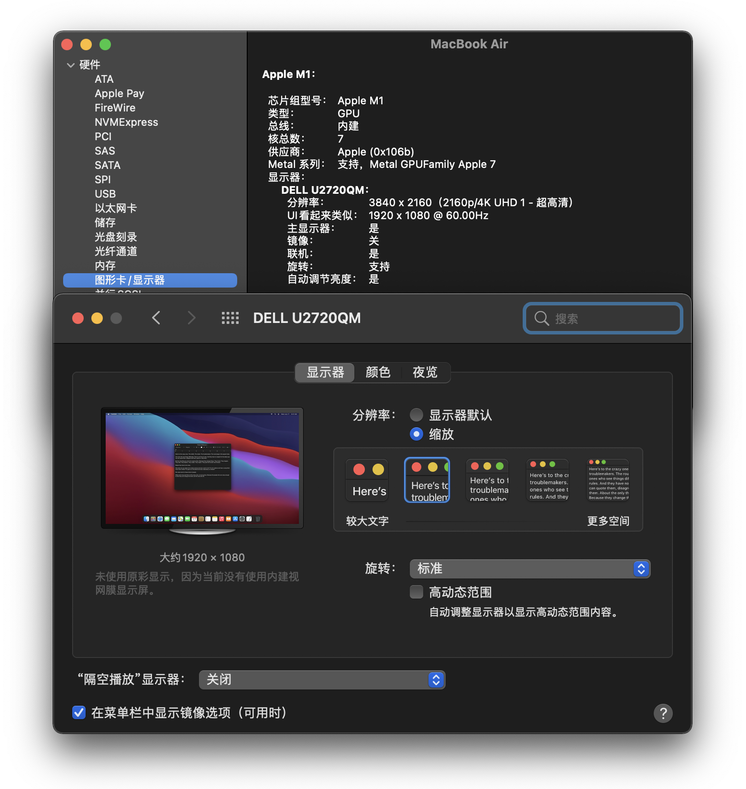Click the show all preferences grid icon

click(x=230, y=318)
